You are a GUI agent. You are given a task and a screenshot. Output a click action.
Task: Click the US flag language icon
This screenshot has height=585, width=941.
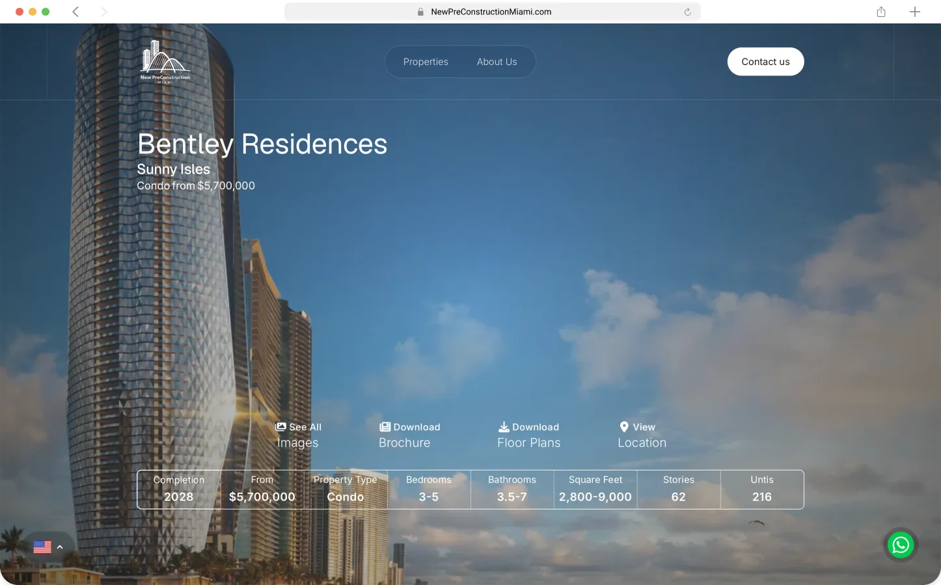tap(42, 547)
